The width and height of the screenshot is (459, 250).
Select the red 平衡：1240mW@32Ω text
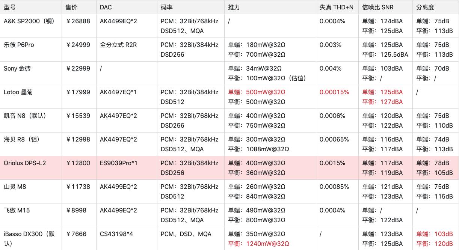(258, 244)
